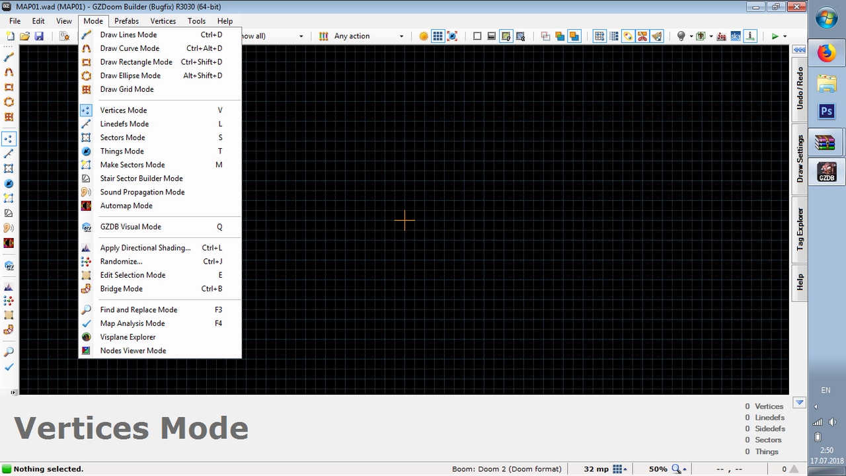The image size is (846, 476).
Task: Expand Test Map play dropdown arrow
Action: point(785,36)
